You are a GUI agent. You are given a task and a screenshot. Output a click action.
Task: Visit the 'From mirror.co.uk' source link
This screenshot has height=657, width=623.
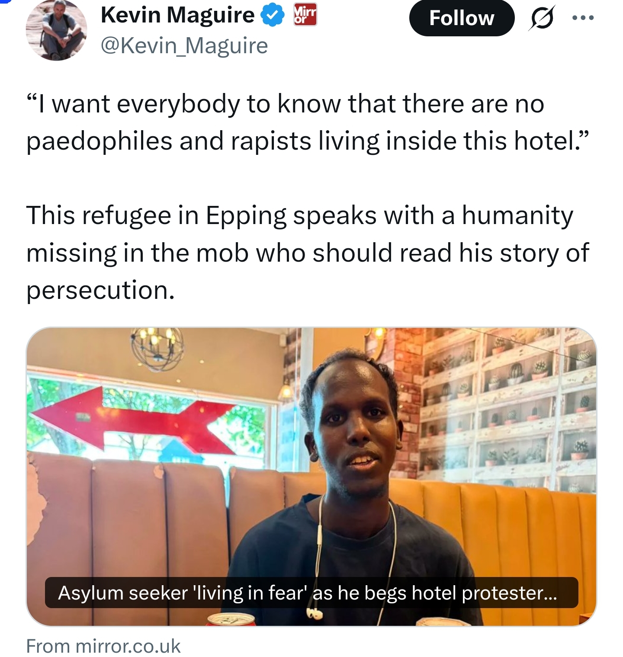click(x=103, y=646)
